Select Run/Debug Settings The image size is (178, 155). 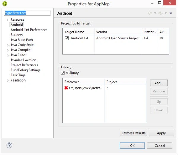tap(26, 70)
